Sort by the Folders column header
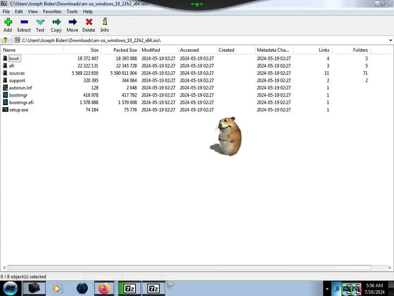Screen dimensions: 394x296 click(352, 50)
